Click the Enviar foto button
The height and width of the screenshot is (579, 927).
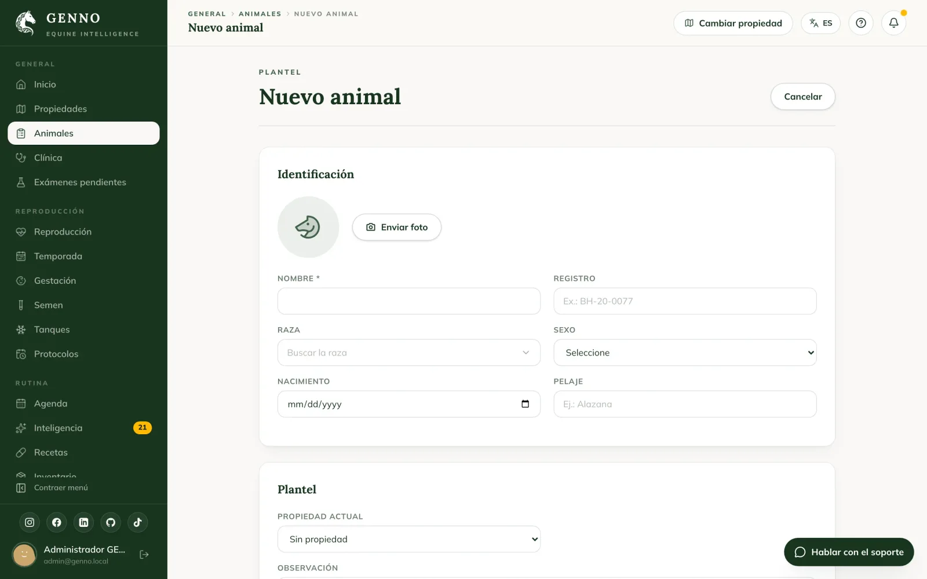click(x=397, y=227)
